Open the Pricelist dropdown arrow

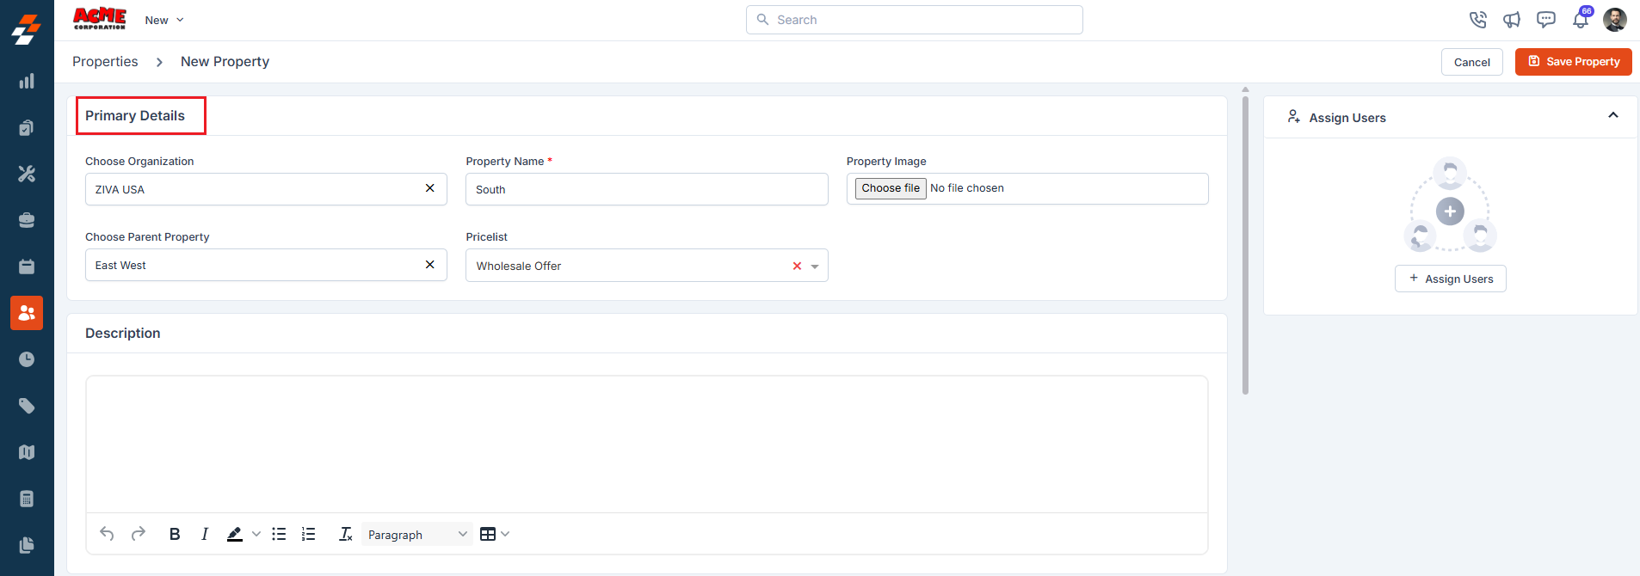click(x=815, y=267)
